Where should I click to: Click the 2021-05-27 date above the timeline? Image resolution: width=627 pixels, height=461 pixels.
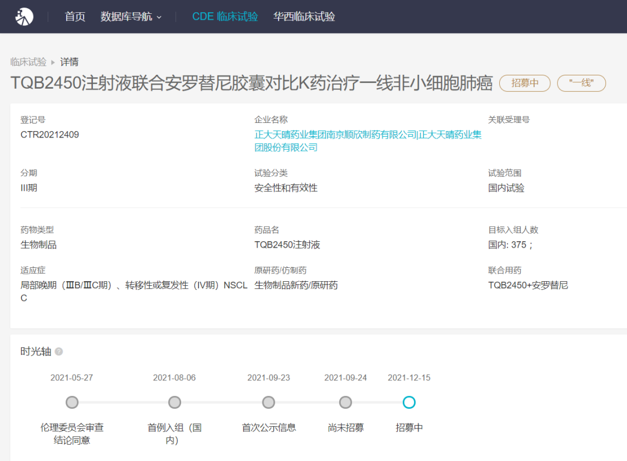71,377
